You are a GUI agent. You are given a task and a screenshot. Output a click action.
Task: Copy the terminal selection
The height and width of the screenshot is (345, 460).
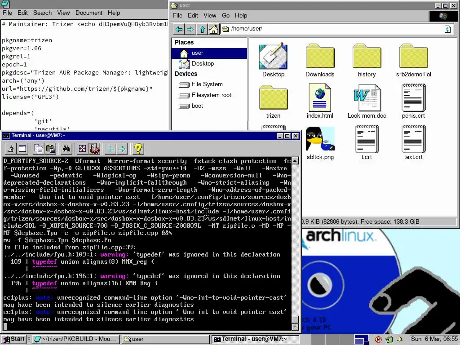click(x=39, y=149)
